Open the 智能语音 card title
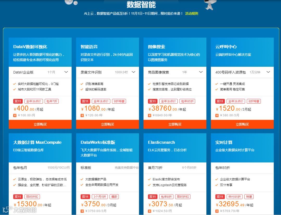The height and width of the screenshot is (215, 281). tap(89, 47)
